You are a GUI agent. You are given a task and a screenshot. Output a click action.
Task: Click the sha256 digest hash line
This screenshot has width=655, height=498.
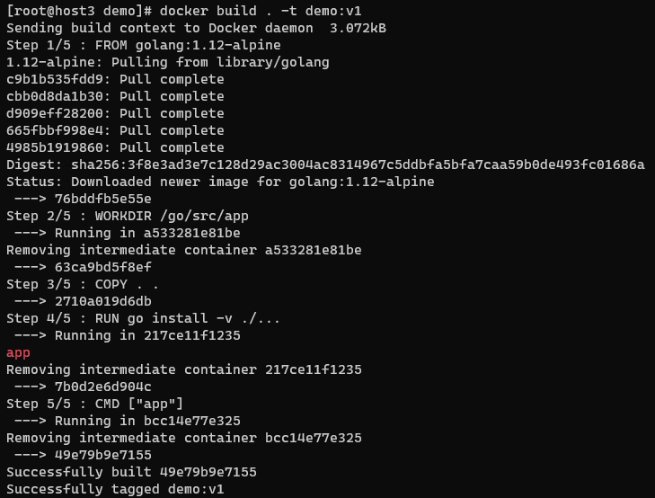(325, 165)
